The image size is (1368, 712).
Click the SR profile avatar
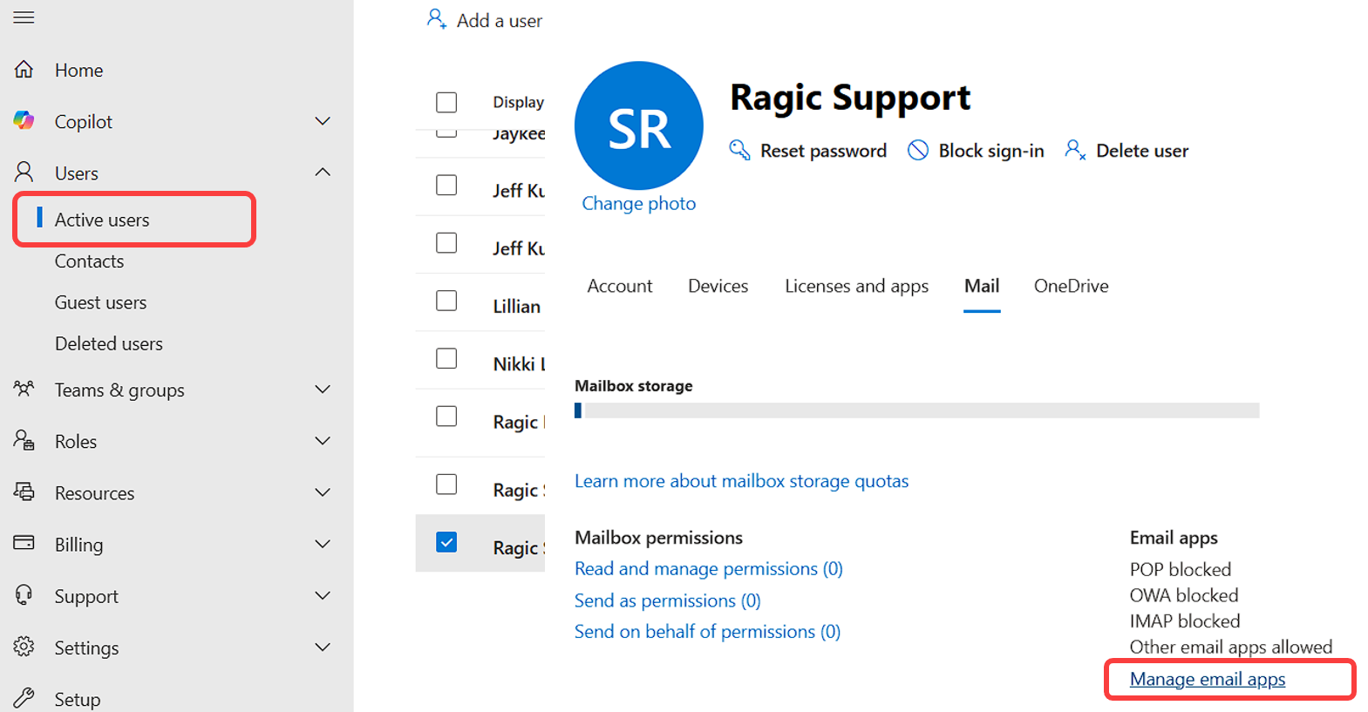click(x=639, y=125)
